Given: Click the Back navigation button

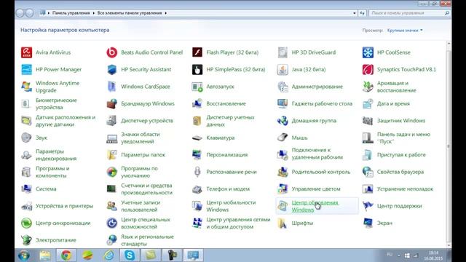Looking at the screenshot, I should pos(20,13).
